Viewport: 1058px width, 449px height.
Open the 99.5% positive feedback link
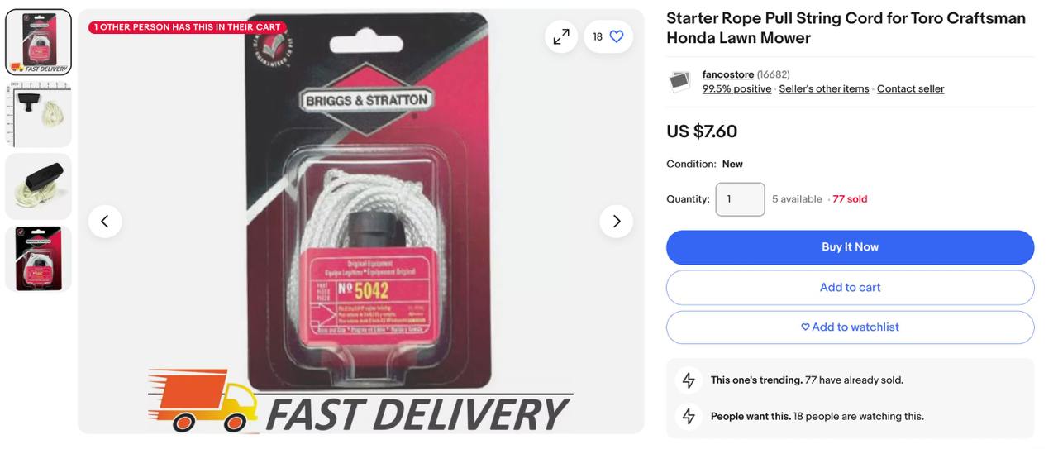[x=737, y=89]
